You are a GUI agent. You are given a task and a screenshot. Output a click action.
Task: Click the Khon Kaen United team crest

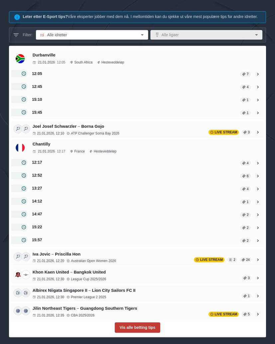point(18,274)
